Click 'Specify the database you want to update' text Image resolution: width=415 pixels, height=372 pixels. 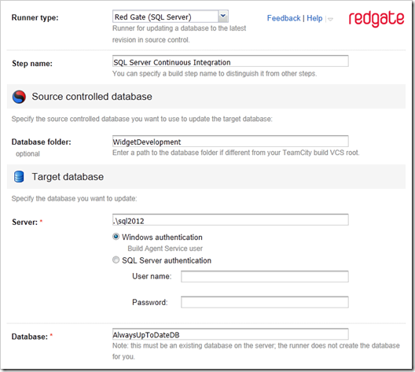74,198
